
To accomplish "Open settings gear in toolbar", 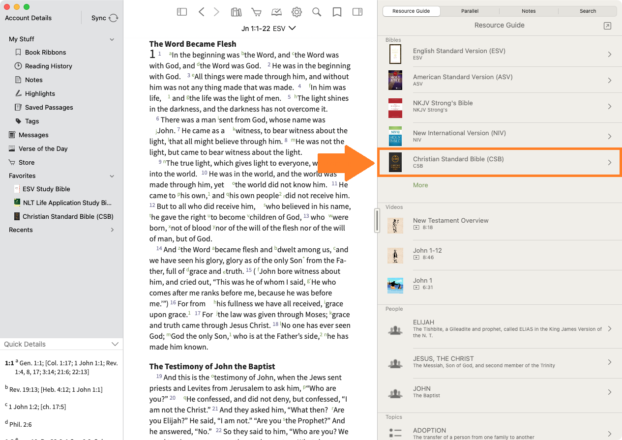I will 296,12.
